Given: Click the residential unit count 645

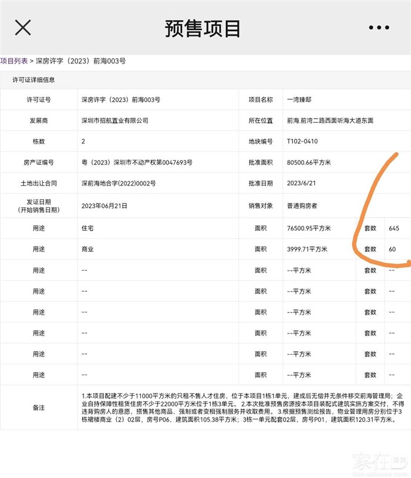Looking at the screenshot, I should 393,228.
